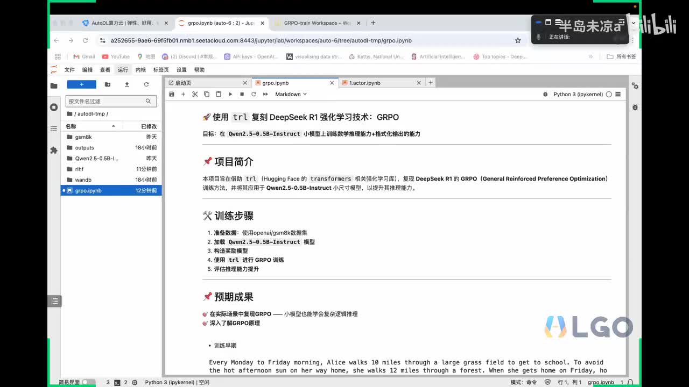The width and height of the screenshot is (689, 387).
Task: Insert a cell below with the plus icon
Action: pos(183,94)
